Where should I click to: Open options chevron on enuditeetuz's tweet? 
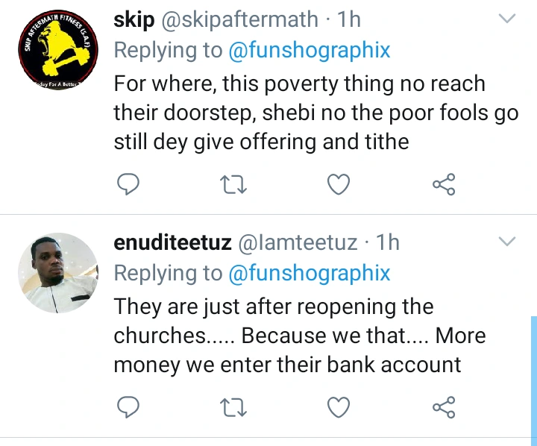[x=507, y=241]
